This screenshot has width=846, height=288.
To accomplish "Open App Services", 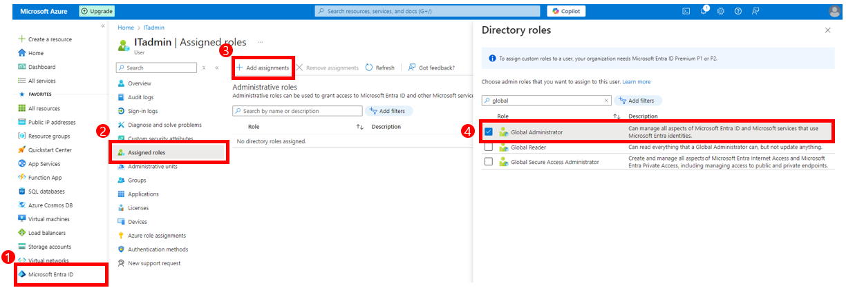I will coord(44,163).
